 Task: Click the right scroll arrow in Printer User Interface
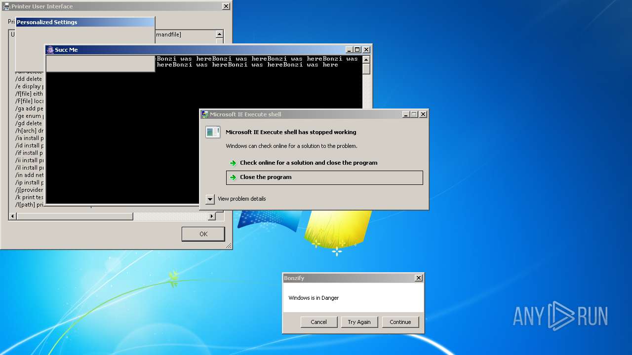click(212, 216)
